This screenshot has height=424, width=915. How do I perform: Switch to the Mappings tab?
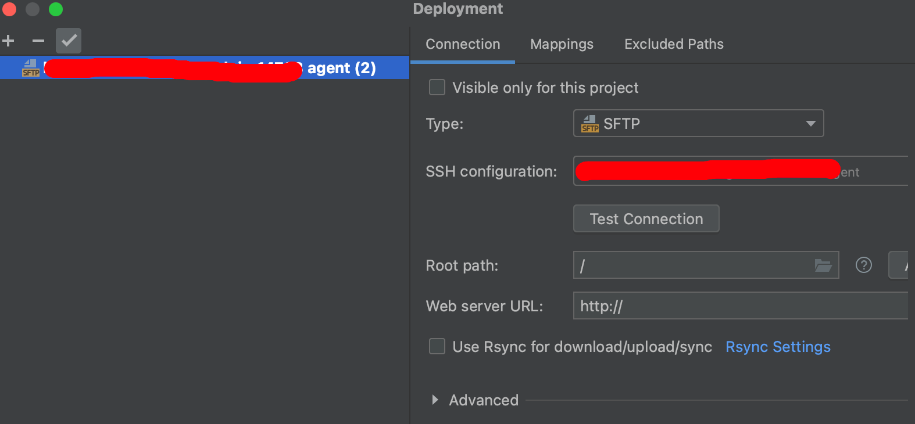(x=562, y=44)
